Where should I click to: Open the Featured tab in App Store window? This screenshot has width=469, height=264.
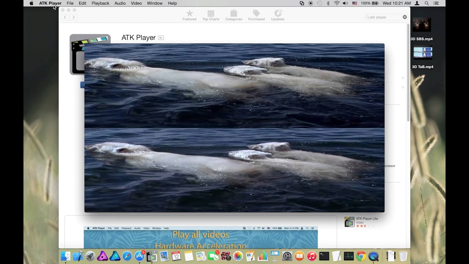[189, 15]
